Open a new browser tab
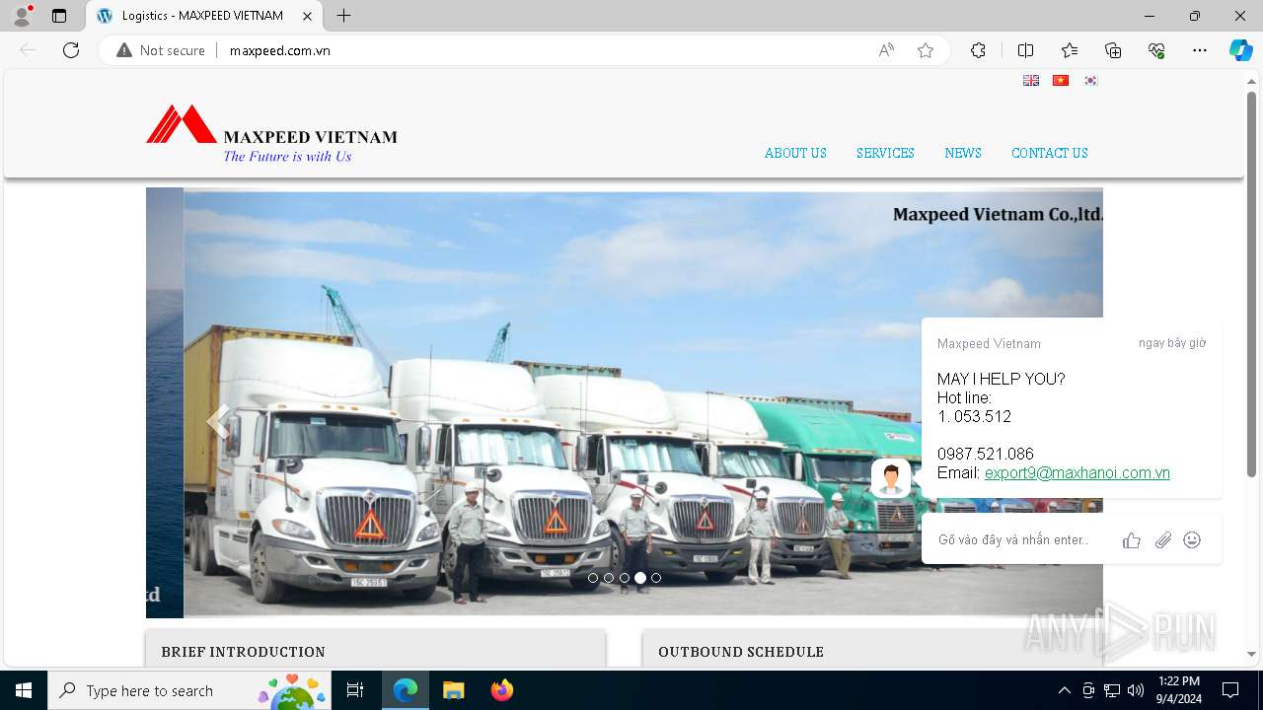1263x710 pixels. [x=343, y=16]
